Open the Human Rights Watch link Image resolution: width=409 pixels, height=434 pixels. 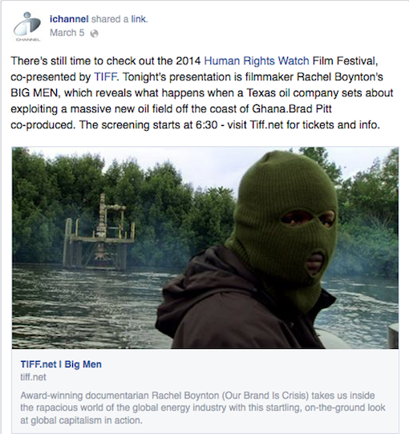(257, 61)
